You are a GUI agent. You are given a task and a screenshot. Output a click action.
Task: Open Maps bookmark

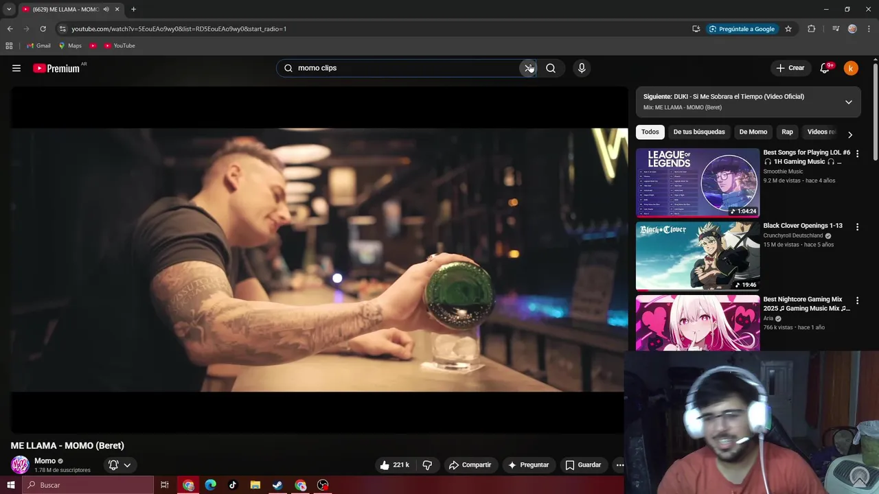point(70,45)
